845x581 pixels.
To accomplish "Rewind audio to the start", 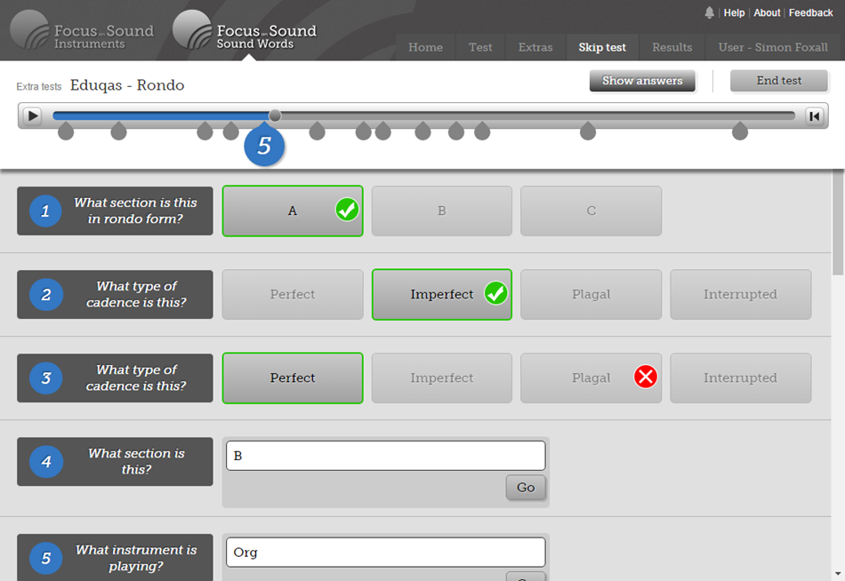I will coord(814,115).
